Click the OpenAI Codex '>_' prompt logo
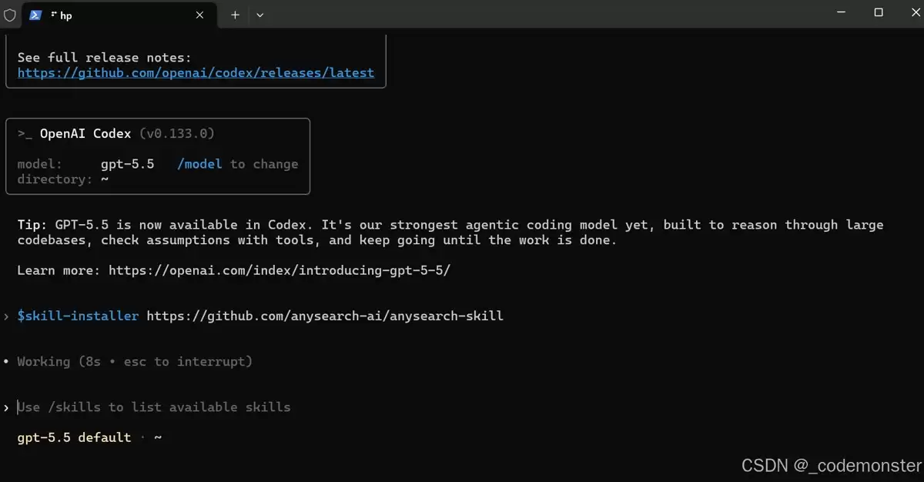The height and width of the screenshot is (482, 924). click(x=25, y=134)
